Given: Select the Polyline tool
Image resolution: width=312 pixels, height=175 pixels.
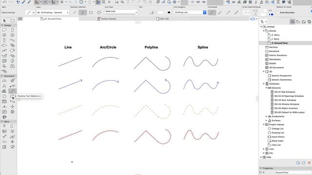Looking at the screenshot, I should tap(13, 96).
